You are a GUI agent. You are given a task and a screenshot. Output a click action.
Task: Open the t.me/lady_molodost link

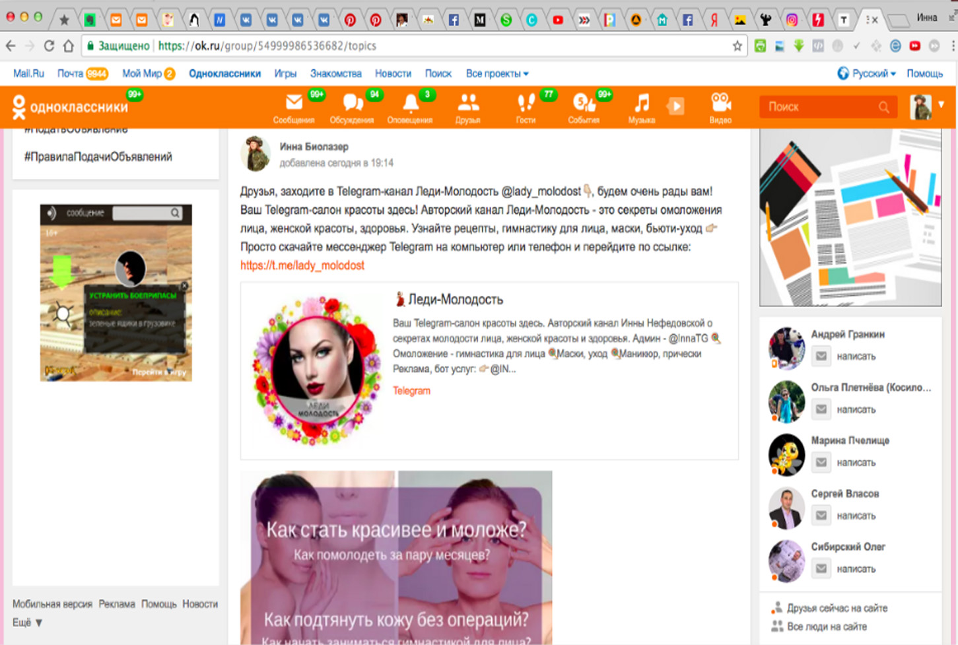point(302,265)
